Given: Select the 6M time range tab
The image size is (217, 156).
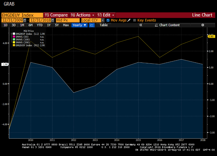Looking at the screenshot, I should 30,25.
